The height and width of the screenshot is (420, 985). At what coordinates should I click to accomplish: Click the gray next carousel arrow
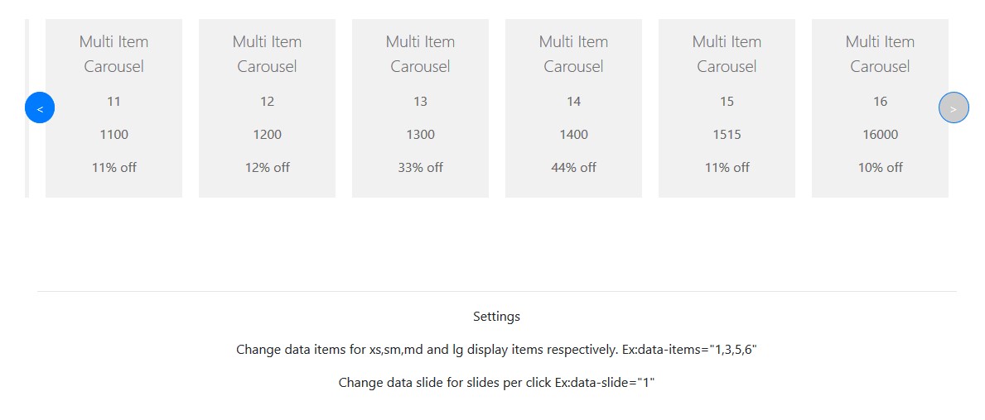tap(954, 107)
